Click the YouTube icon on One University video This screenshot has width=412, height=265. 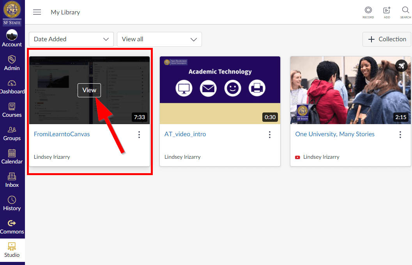coord(298,157)
